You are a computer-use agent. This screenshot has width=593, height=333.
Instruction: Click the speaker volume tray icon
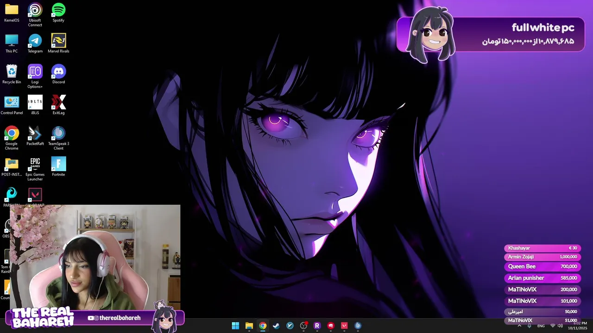point(560,326)
